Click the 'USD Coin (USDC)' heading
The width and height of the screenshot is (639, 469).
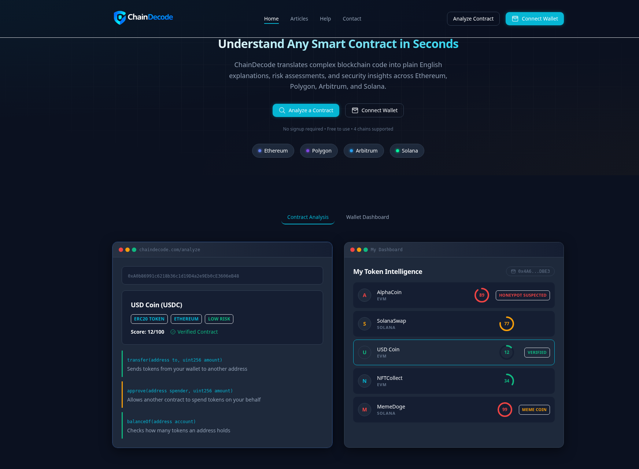[156, 305]
